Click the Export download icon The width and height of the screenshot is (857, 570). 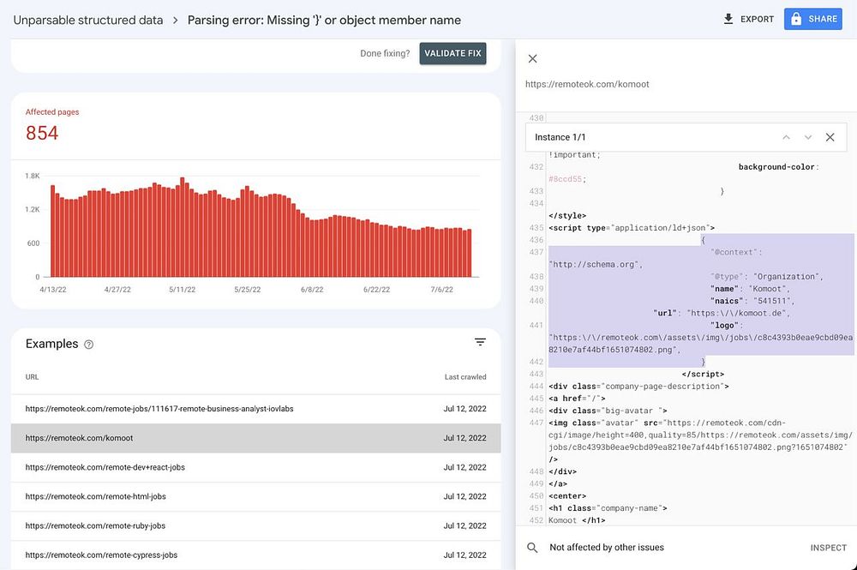728,19
